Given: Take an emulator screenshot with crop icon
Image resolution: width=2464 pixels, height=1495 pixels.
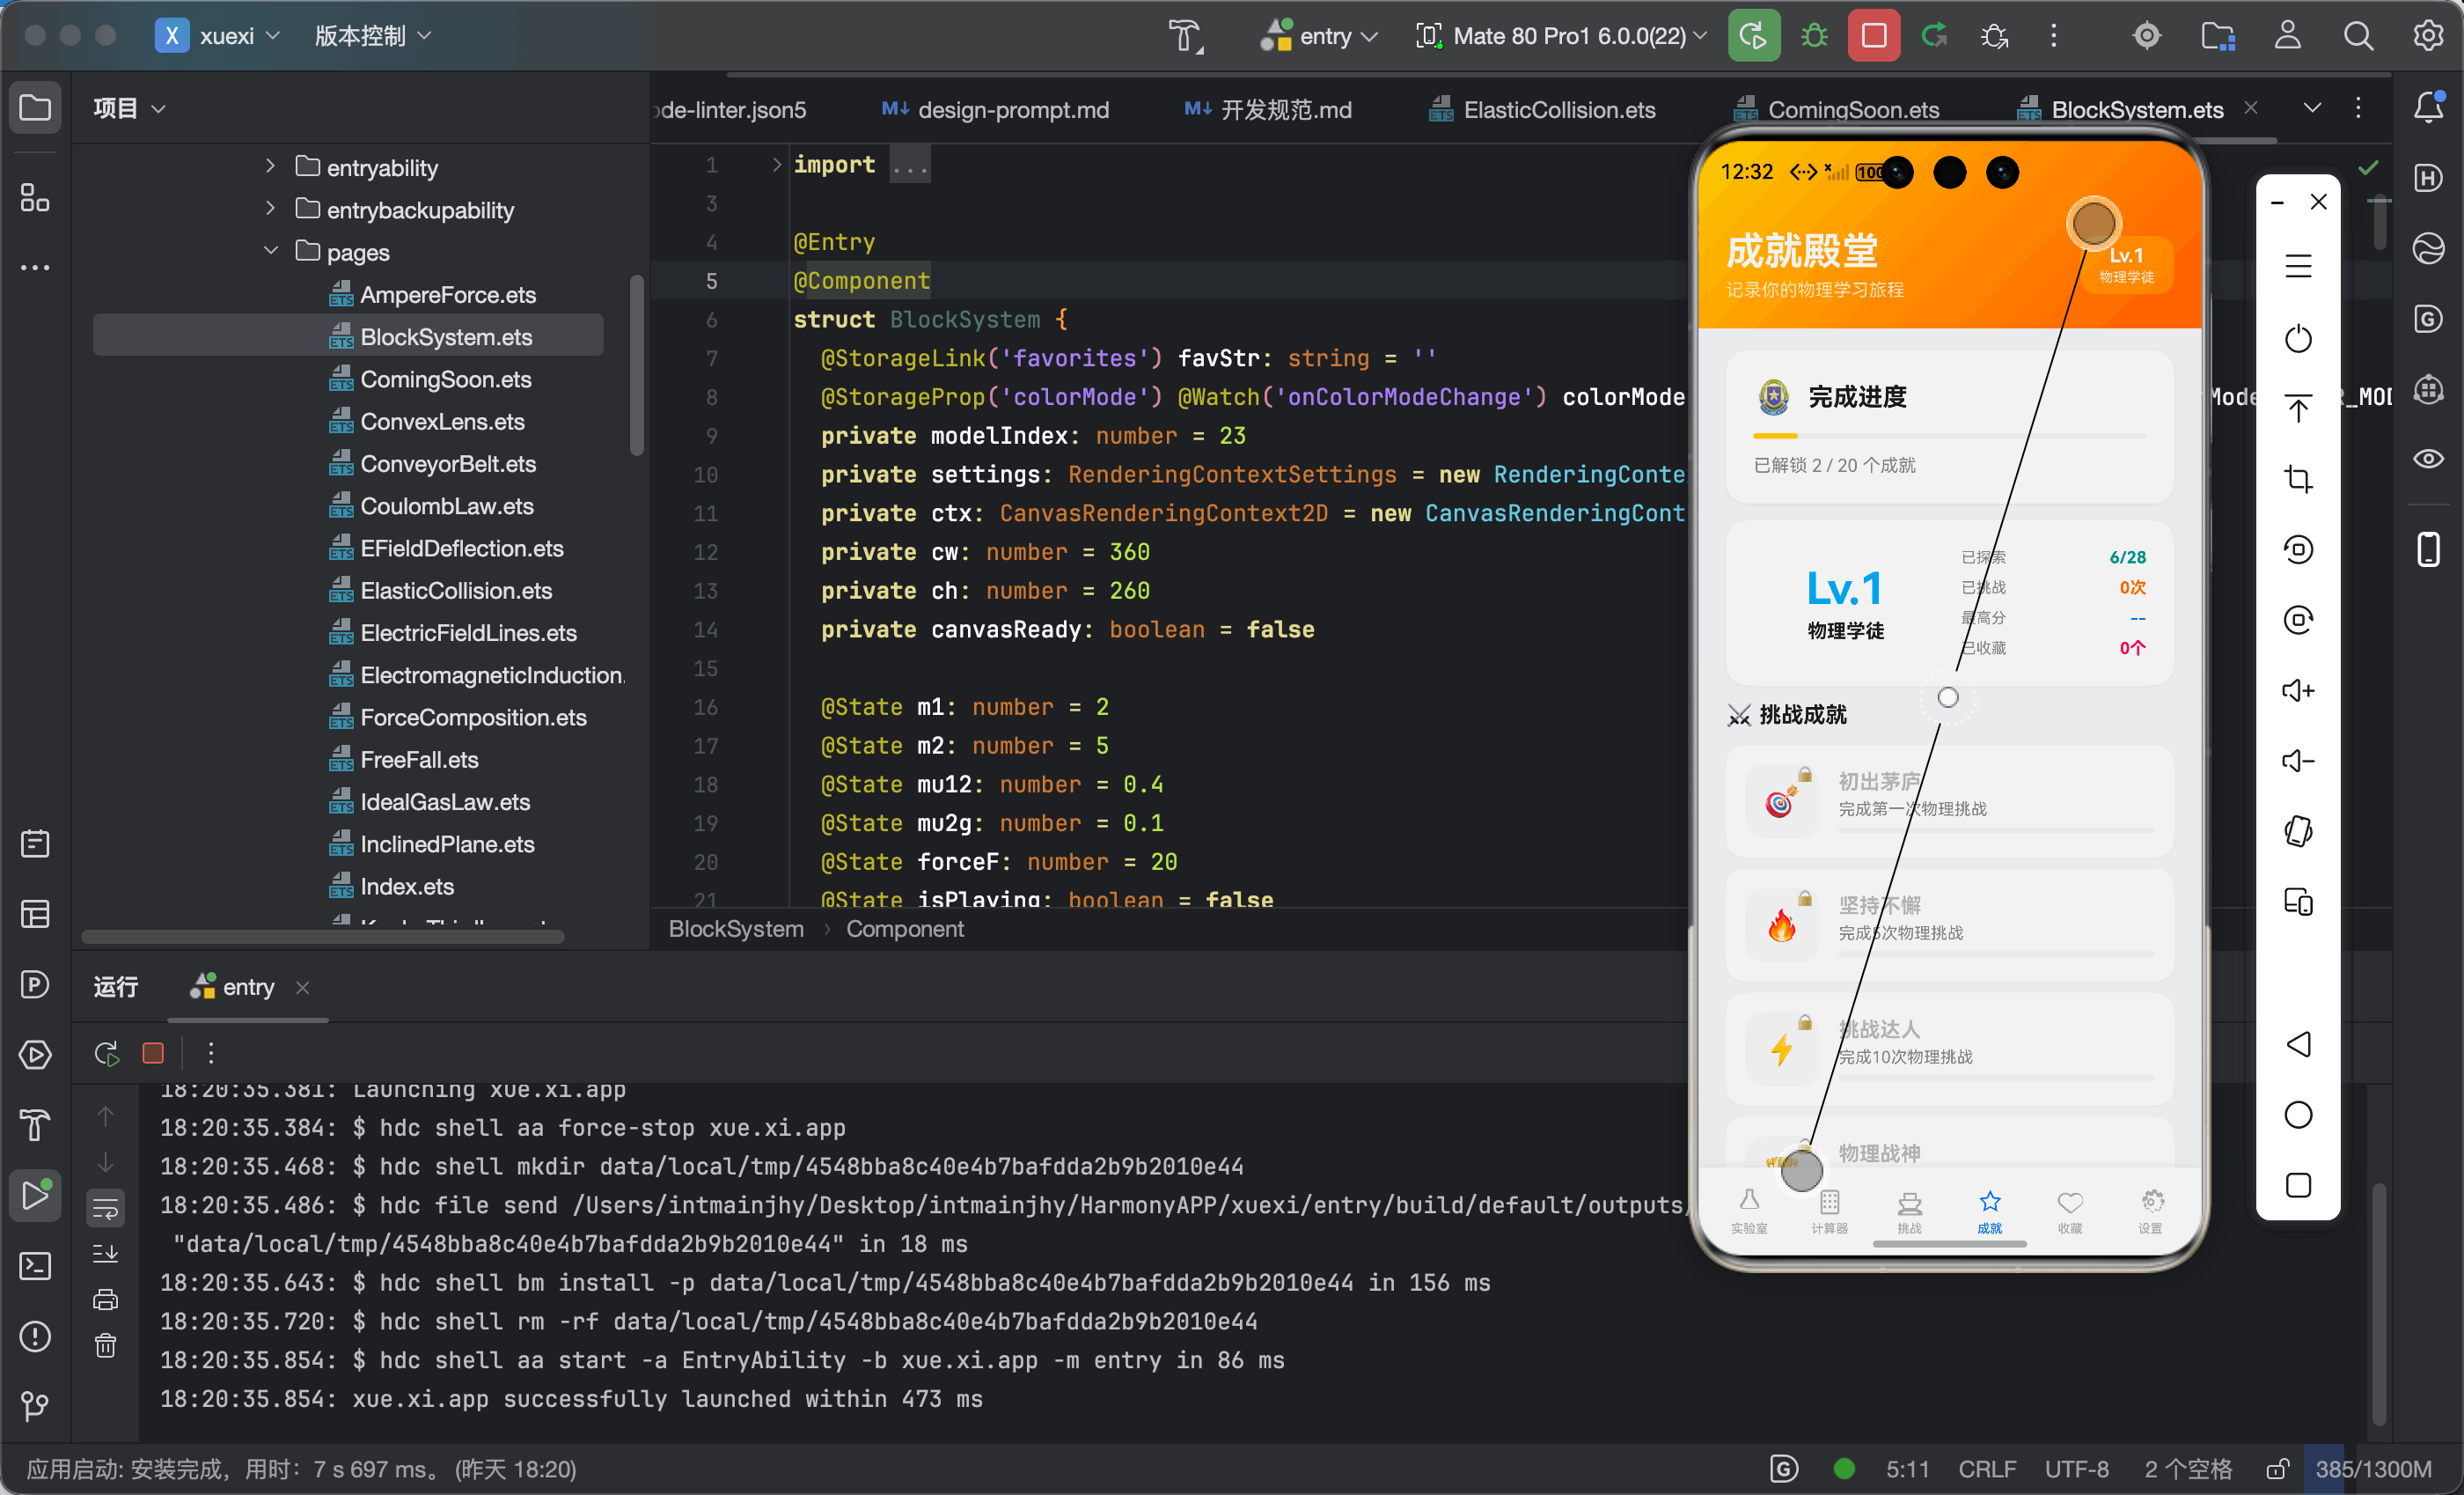Looking at the screenshot, I should click(2298, 478).
